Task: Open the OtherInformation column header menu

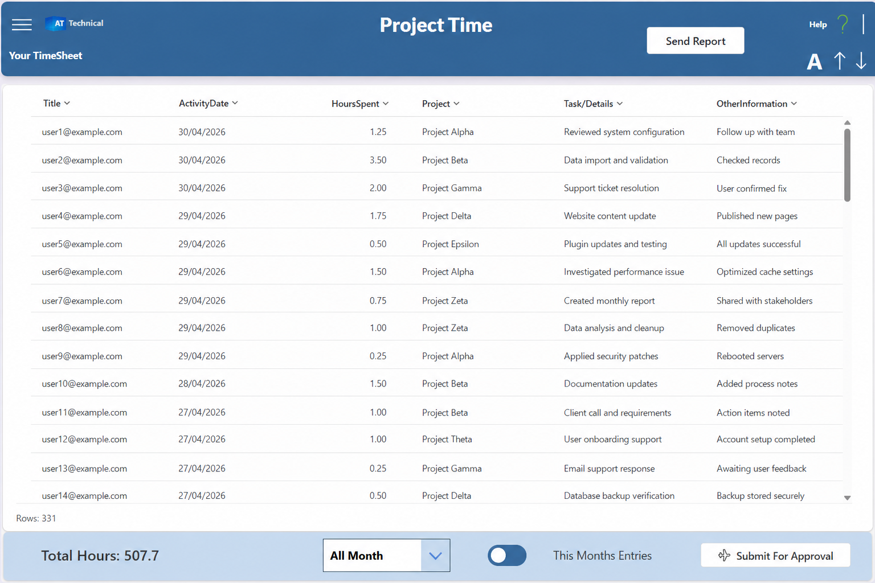Action: pyautogui.click(x=757, y=104)
